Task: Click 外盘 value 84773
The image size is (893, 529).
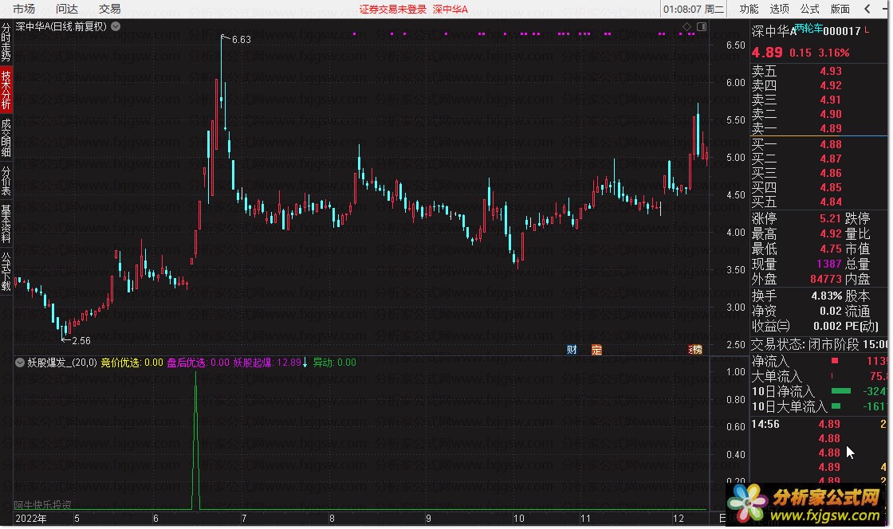Action: tap(826, 279)
